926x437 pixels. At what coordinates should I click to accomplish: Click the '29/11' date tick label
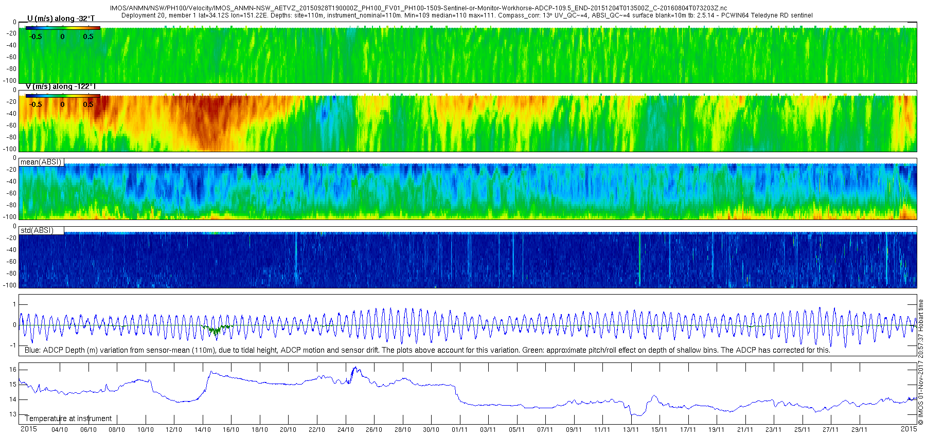pyautogui.click(x=859, y=430)
